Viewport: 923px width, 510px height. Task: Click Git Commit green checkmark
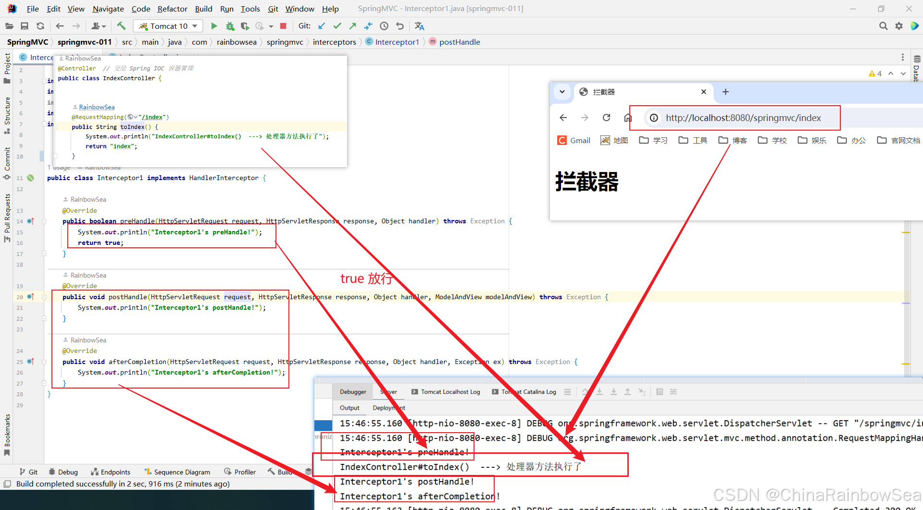(337, 26)
